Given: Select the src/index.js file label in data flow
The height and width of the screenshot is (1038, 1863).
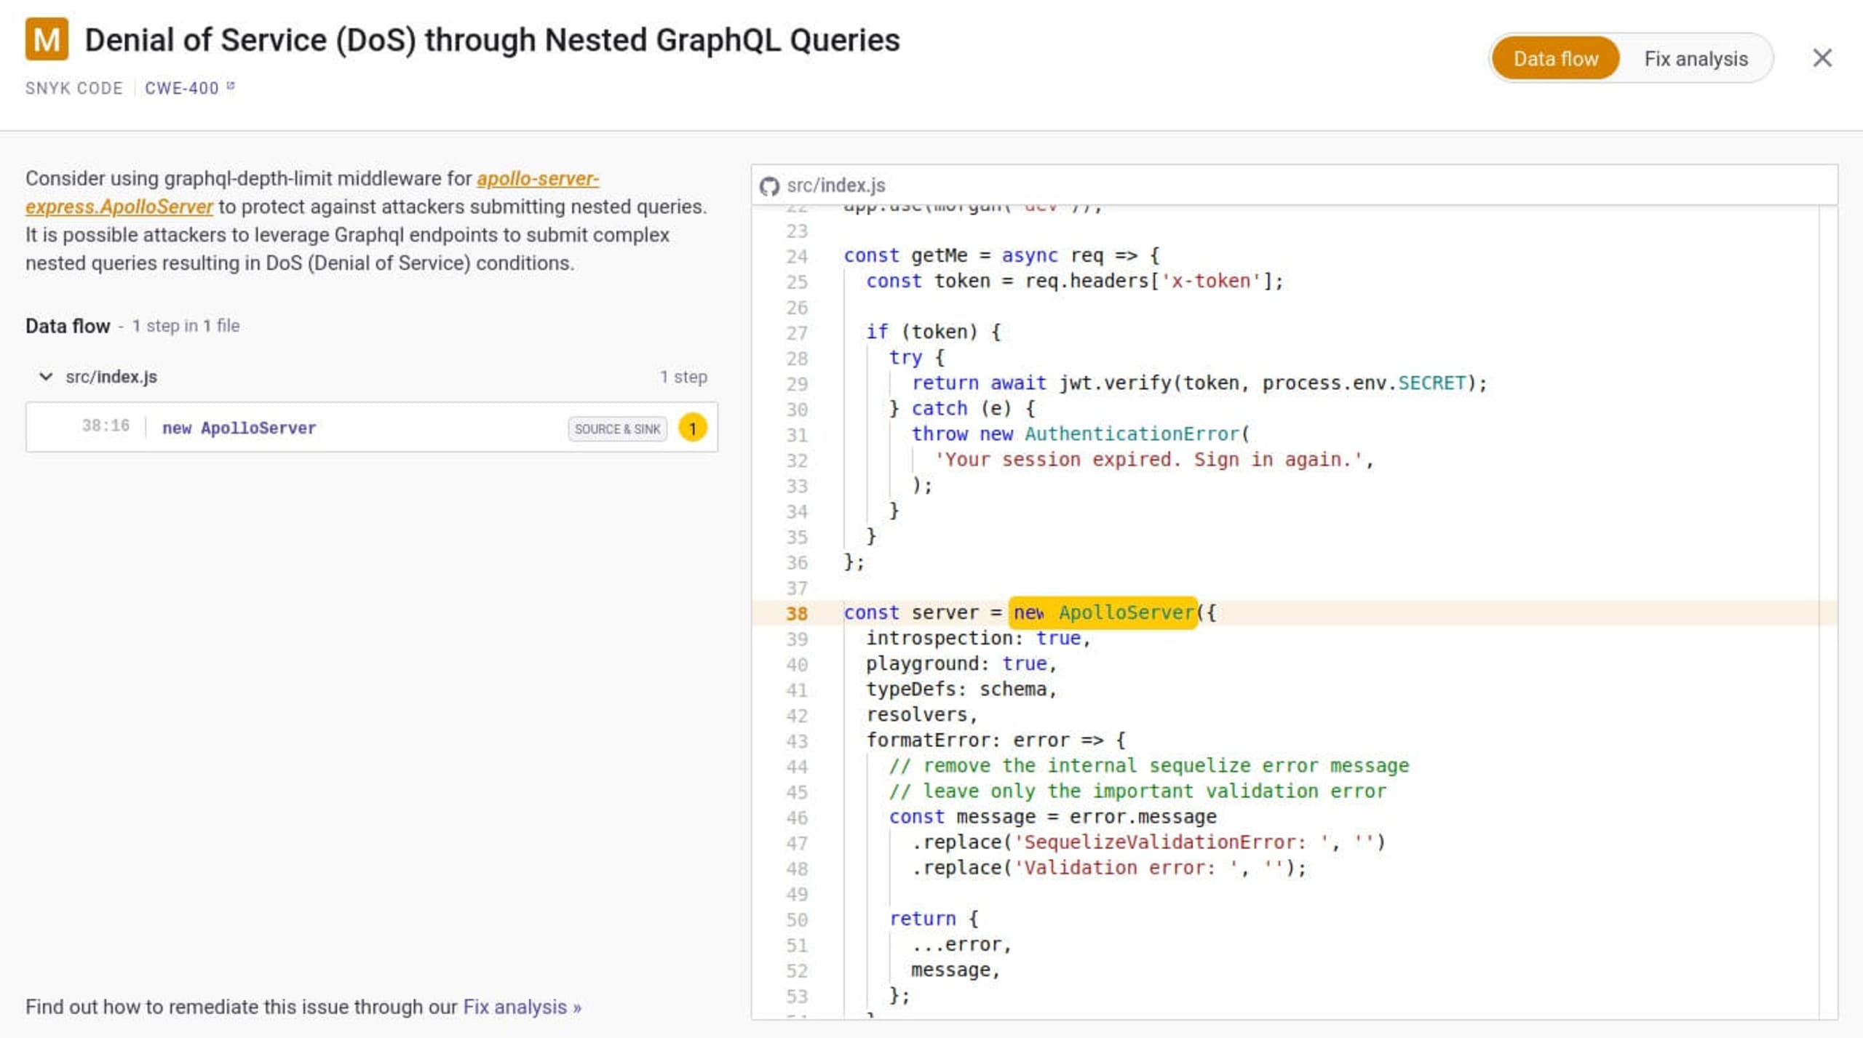Looking at the screenshot, I should 111,377.
